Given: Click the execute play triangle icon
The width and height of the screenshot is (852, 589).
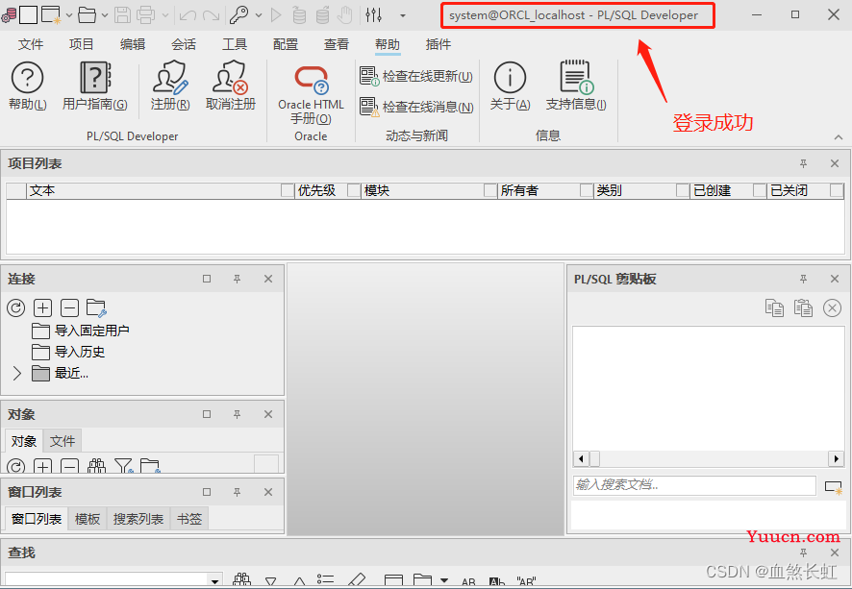Looking at the screenshot, I should point(276,15).
